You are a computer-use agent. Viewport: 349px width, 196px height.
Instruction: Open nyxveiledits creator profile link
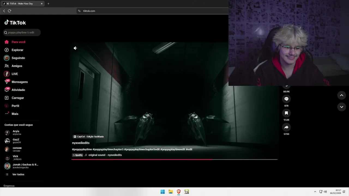[x=81, y=143]
